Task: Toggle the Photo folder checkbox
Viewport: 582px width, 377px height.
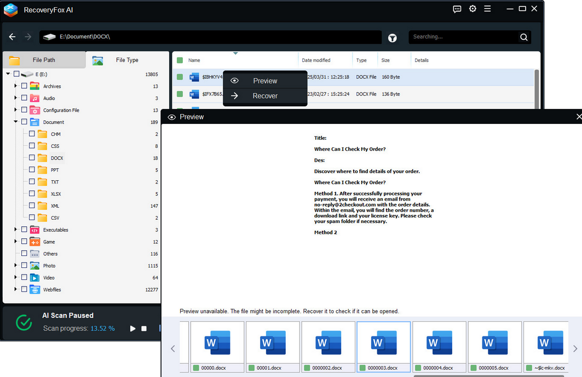Action: 24,265
